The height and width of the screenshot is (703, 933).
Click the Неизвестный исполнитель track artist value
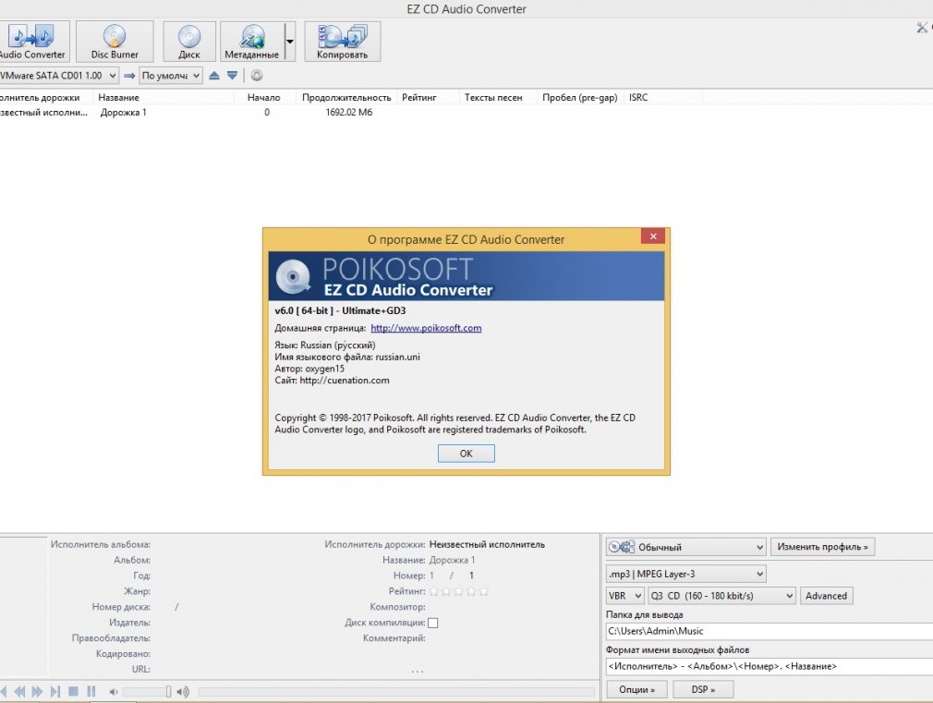click(487, 545)
